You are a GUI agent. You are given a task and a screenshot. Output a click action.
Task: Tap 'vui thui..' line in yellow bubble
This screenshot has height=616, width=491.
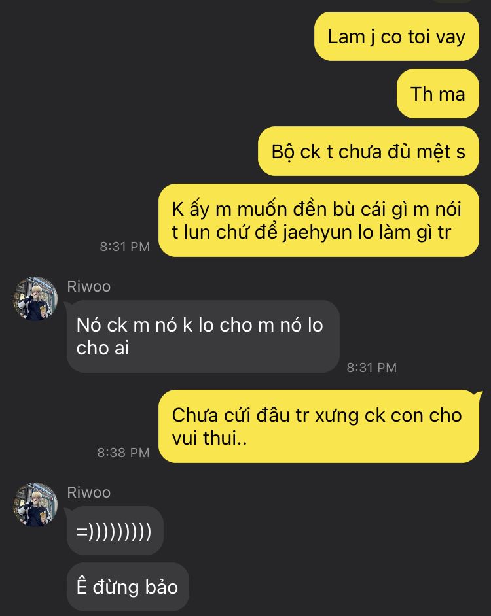pyautogui.click(x=209, y=438)
